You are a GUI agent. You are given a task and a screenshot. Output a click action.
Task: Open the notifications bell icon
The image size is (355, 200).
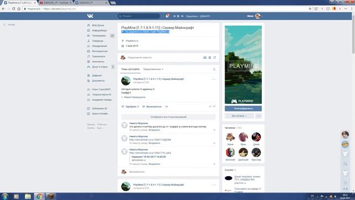tap(167, 16)
